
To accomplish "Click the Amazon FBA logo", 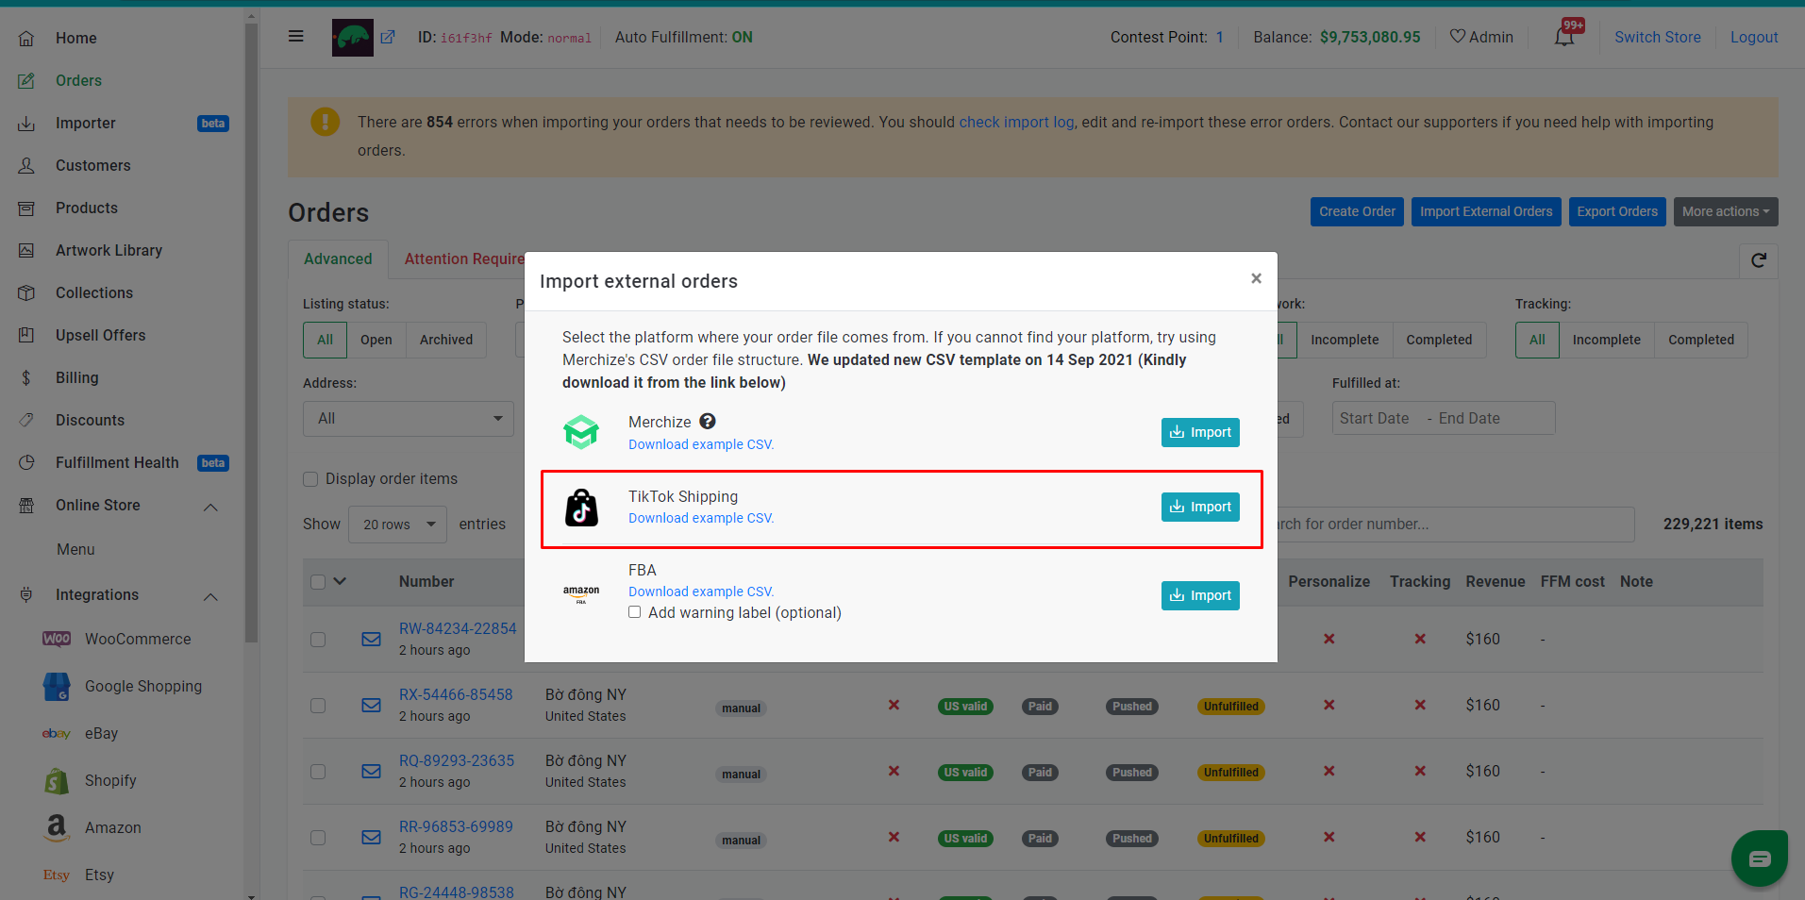I will click(581, 594).
